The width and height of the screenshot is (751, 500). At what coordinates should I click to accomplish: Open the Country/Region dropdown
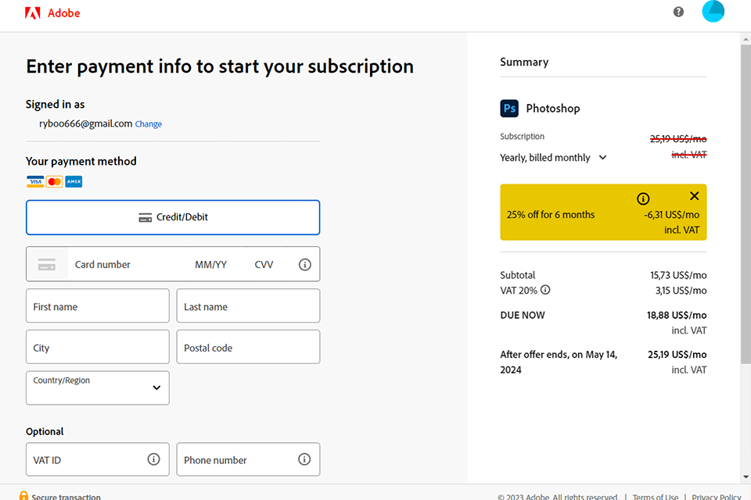[x=98, y=387]
